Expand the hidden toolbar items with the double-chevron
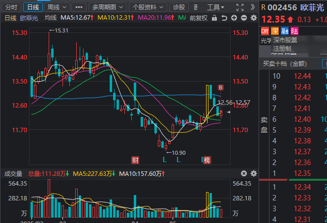This screenshot has height=223, width=327. click(x=252, y=7)
